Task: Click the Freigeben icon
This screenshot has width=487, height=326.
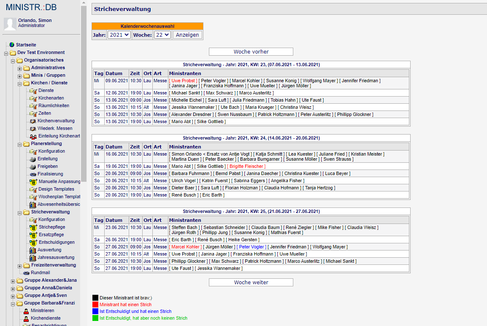Action: [32, 167]
